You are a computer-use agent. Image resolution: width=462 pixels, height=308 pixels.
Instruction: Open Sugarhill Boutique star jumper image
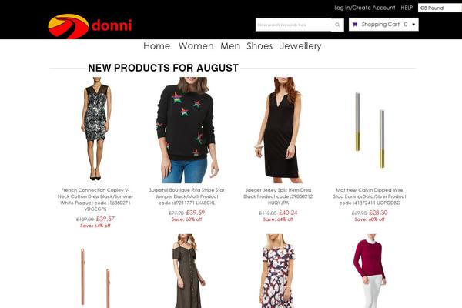tap(186, 130)
